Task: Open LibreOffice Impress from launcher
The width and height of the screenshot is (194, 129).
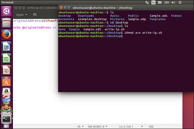Action: click(6, 70)
